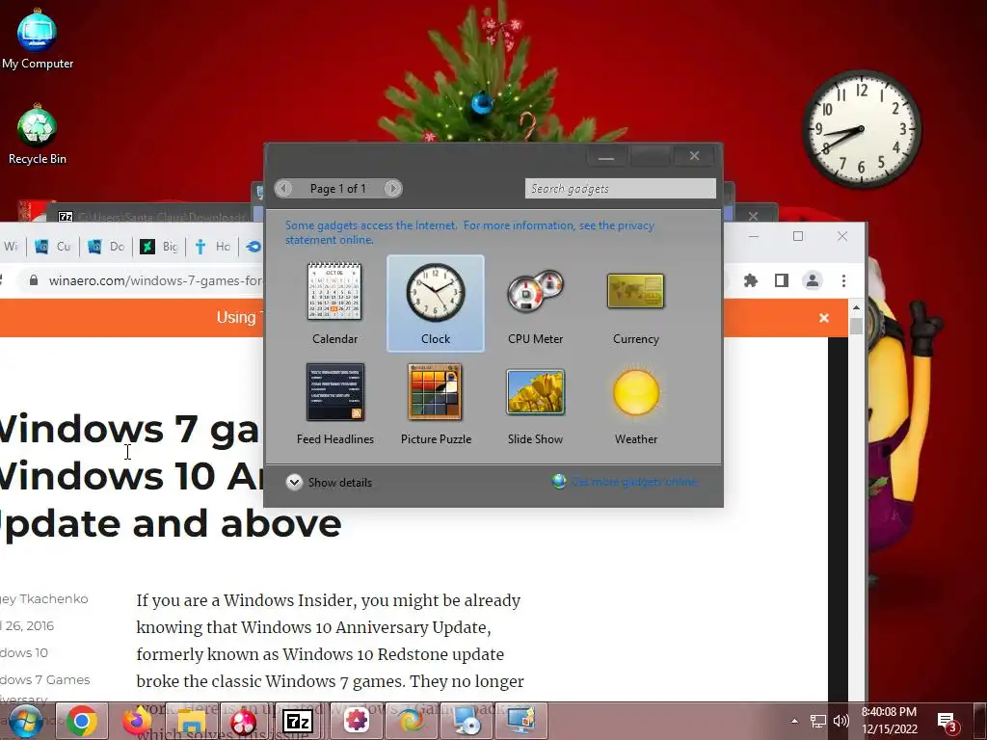Focus the Search gadgets field
Viewport: 987px width, 740px height.
pyautogui.click(x=620, y=188)
